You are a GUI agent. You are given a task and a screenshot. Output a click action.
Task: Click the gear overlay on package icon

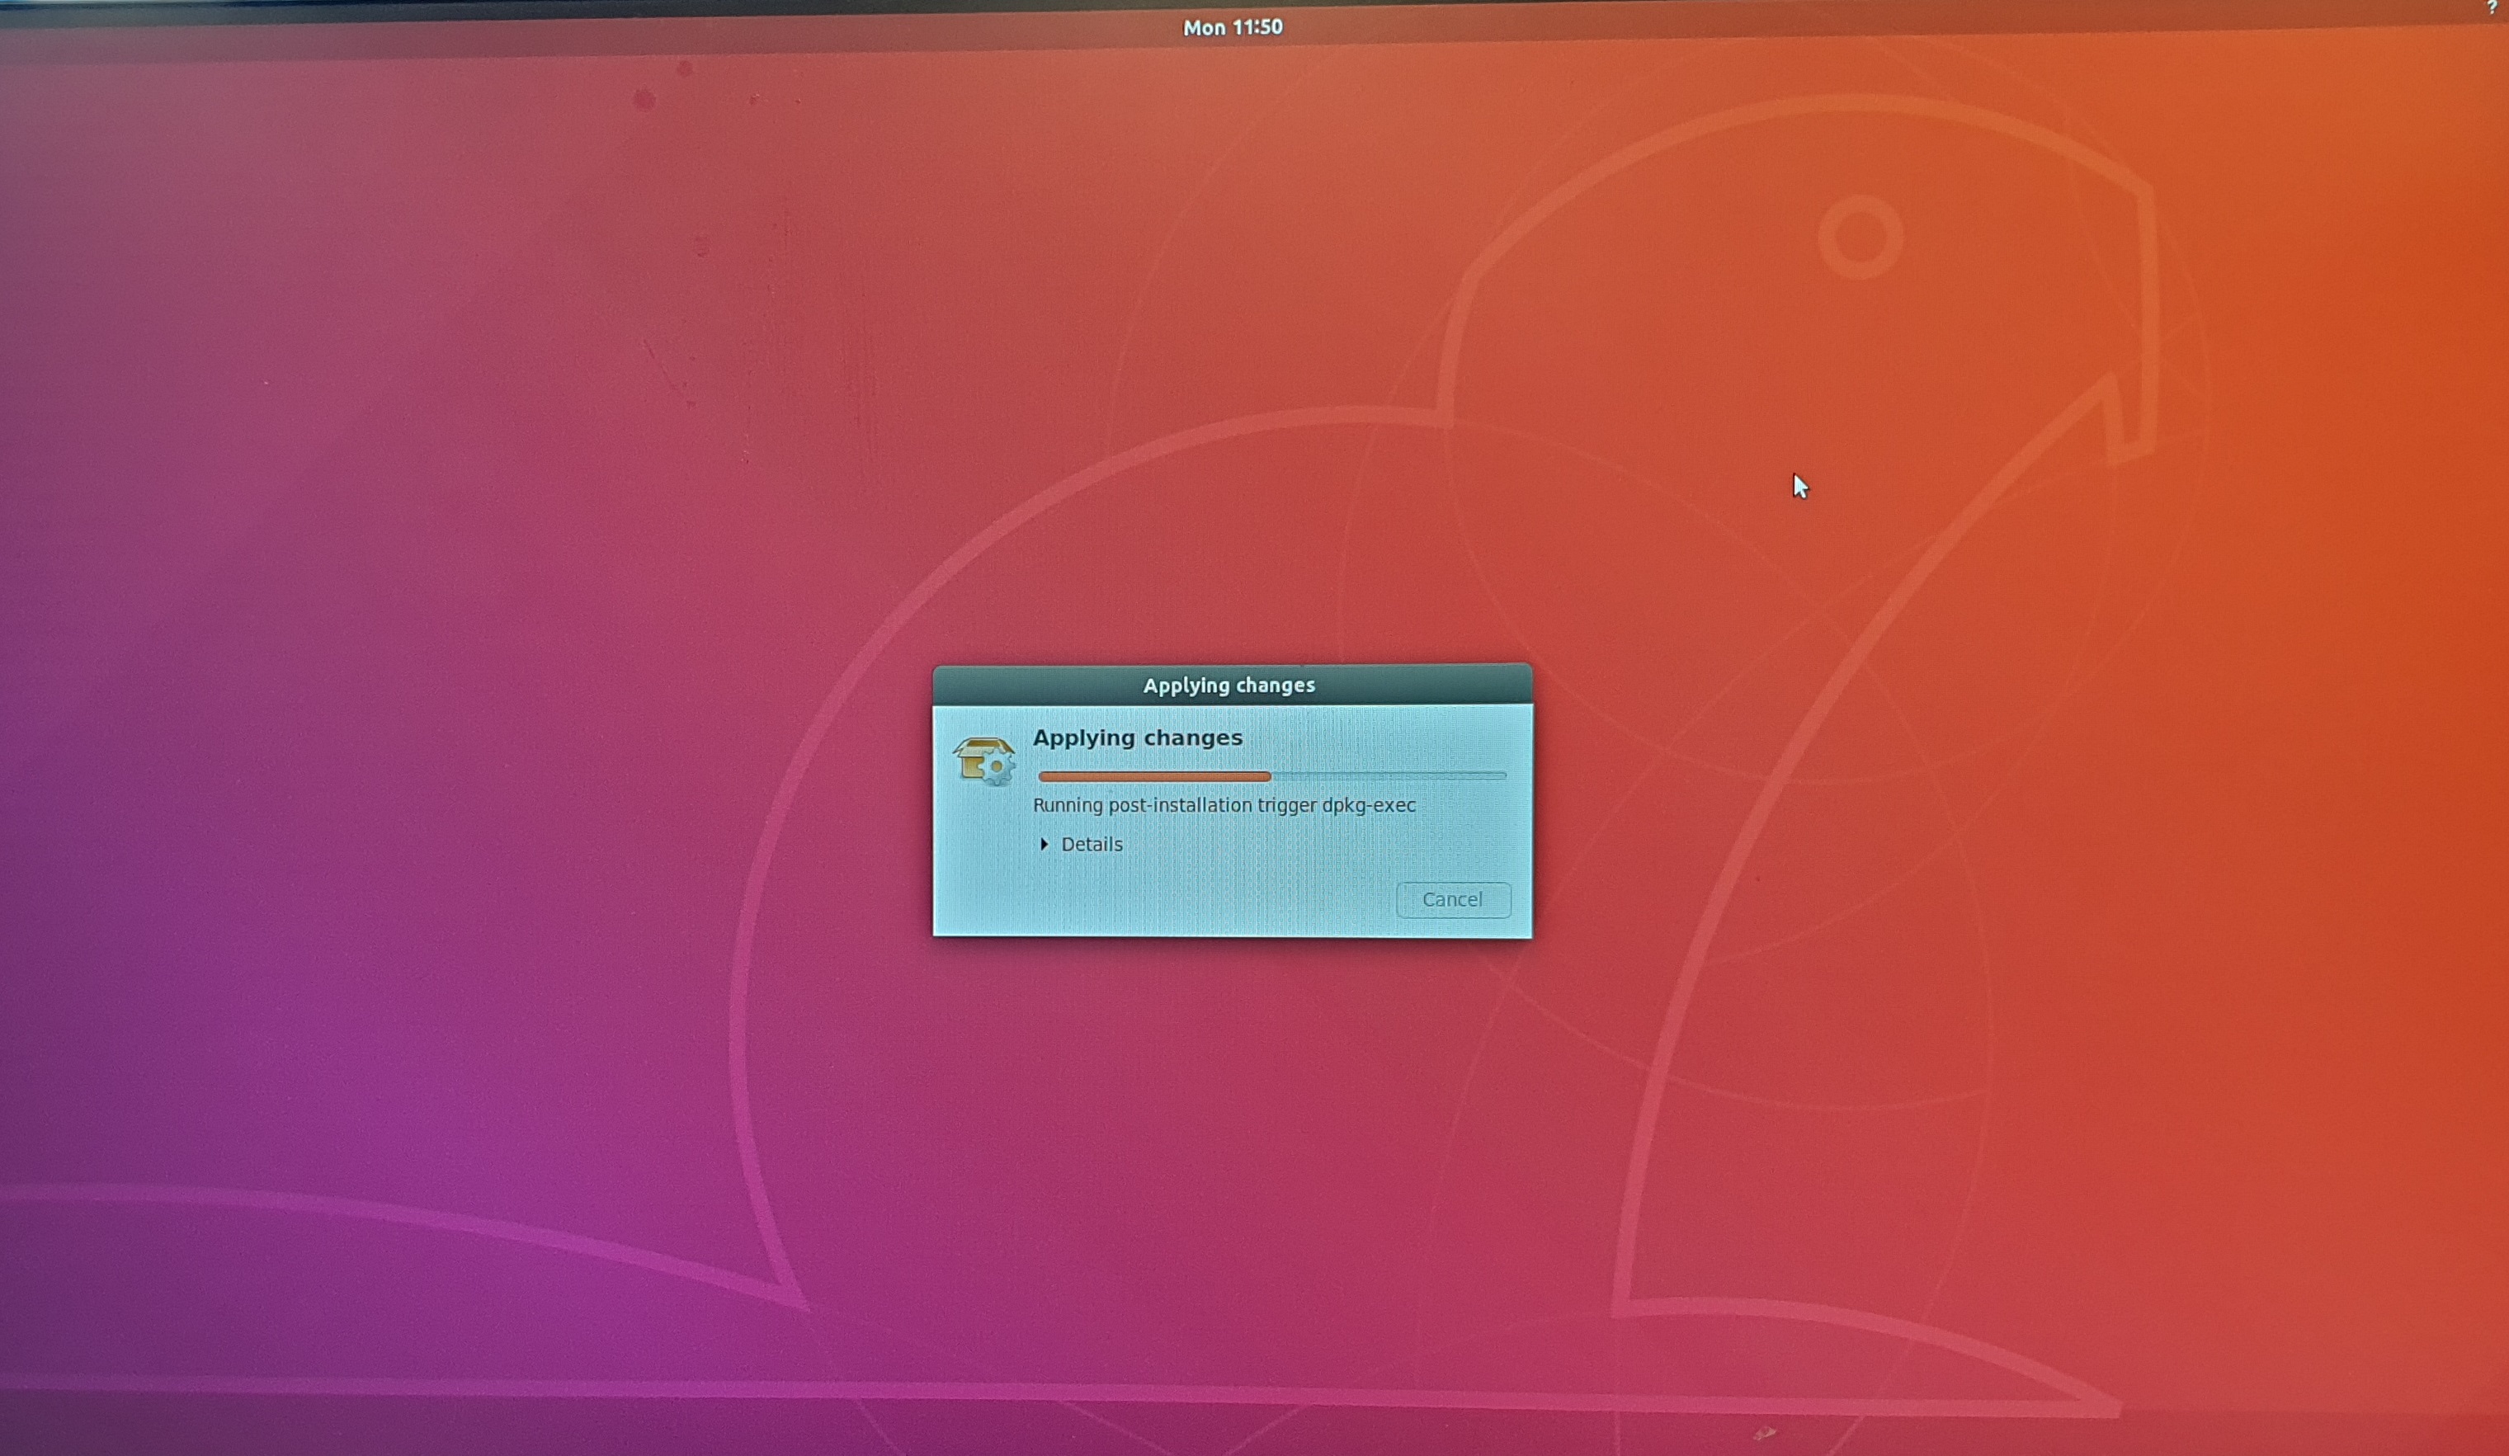pos(997,768)
